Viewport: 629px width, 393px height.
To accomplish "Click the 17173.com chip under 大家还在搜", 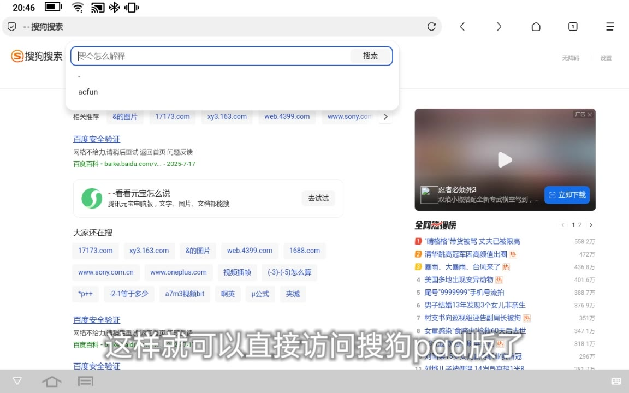I will tap(96, 251).
